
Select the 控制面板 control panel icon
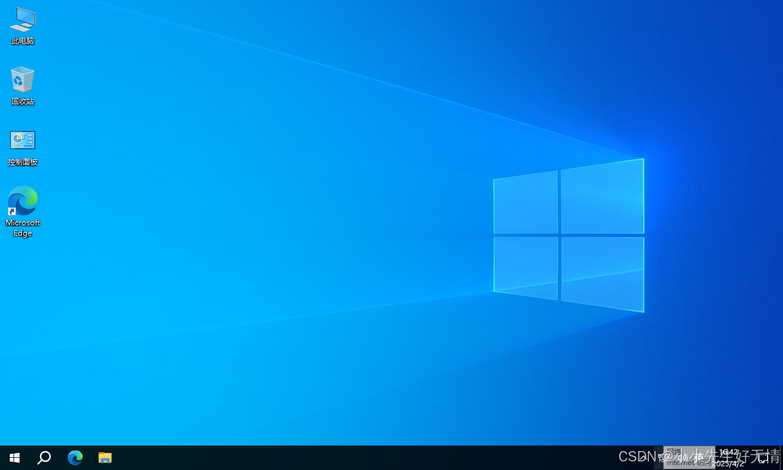pos(23,147)
